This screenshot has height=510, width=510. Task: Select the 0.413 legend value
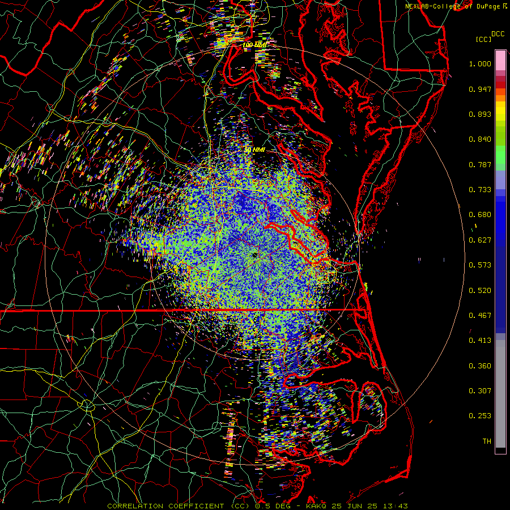pyautogui.click(x=480, y=341)
